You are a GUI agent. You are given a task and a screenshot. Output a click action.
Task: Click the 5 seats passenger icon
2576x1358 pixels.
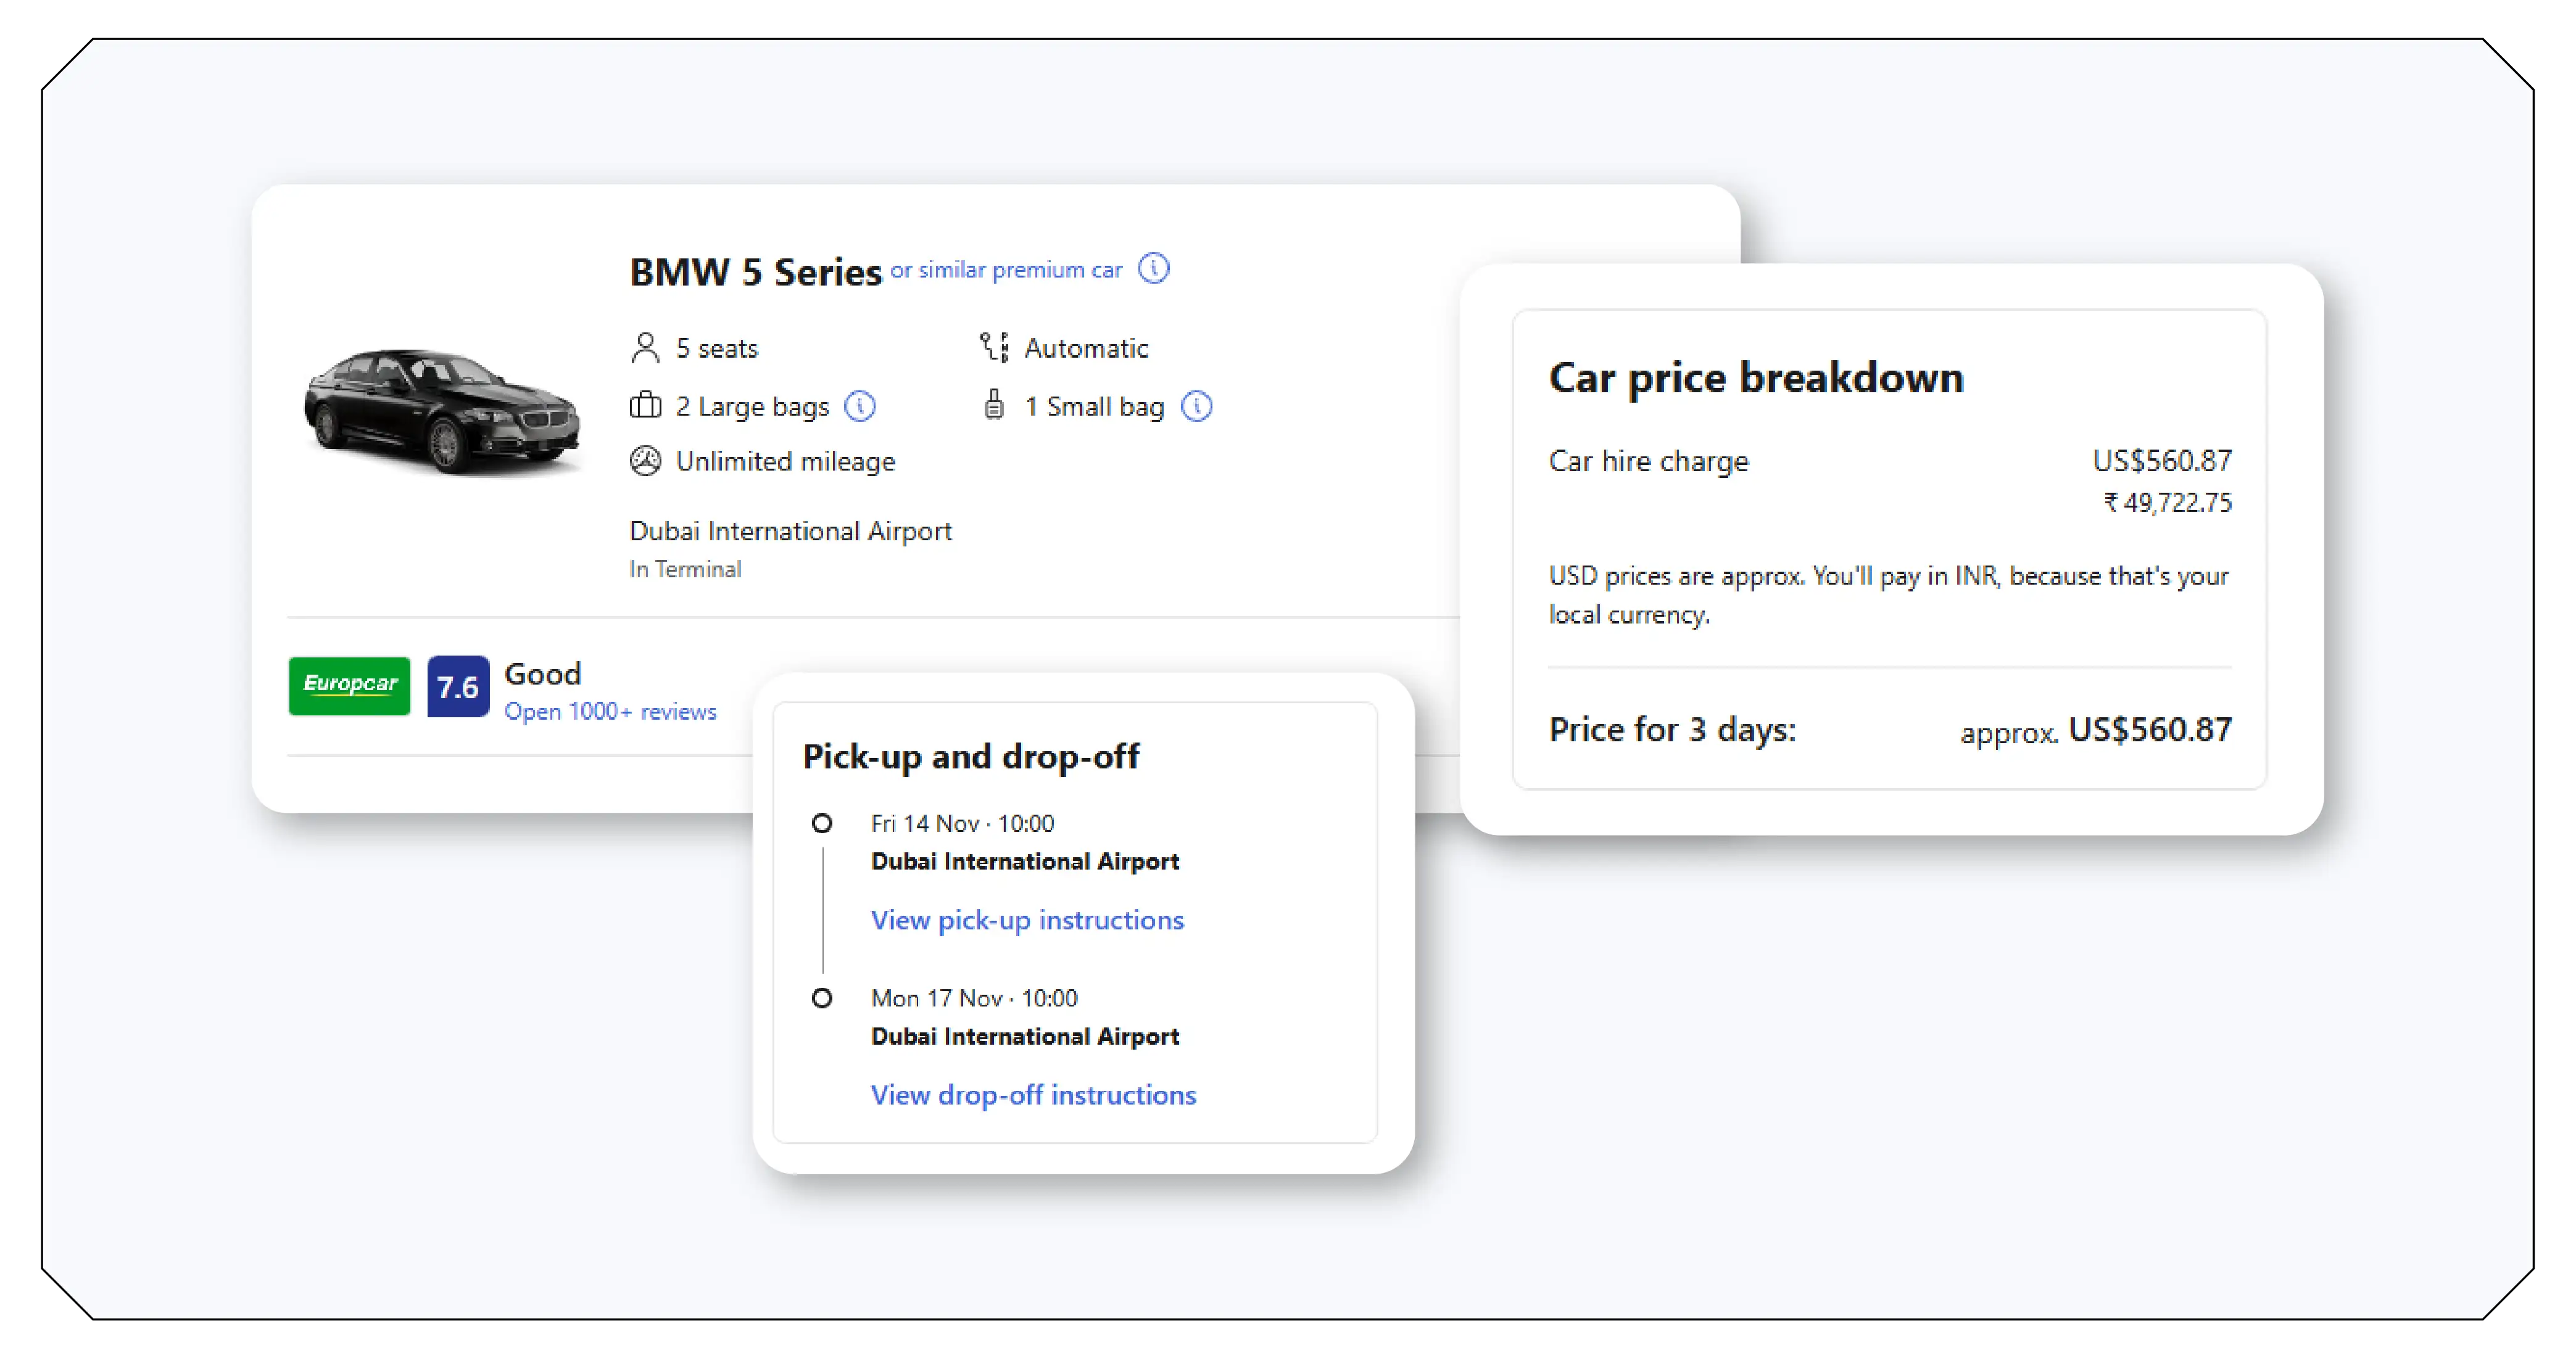[x=645, y=348]
